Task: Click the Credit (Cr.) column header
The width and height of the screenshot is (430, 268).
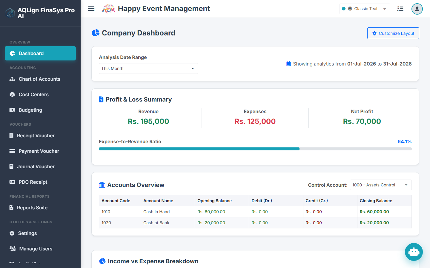Action: [330, 201]
